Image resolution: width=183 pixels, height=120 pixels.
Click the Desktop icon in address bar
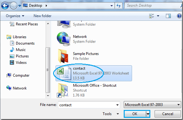click(x=25, y=5)
